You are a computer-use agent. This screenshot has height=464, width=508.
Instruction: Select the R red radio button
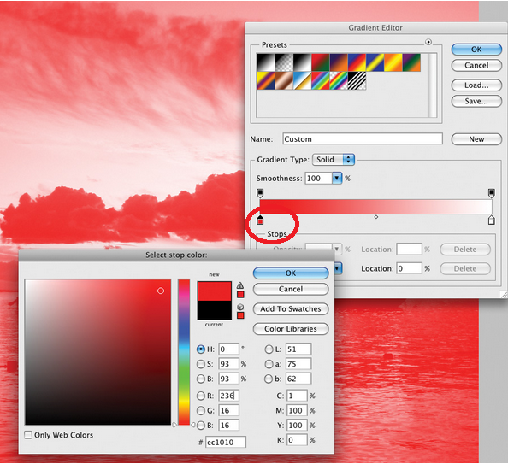(201, 396)
